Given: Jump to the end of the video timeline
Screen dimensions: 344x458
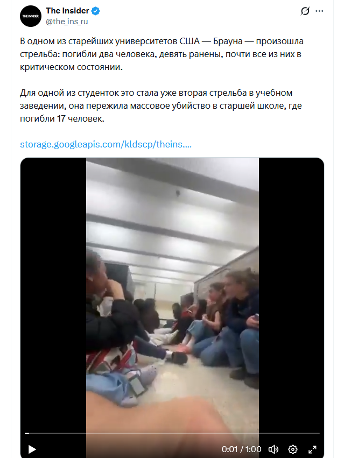Looking at the screenshot, I should [319, 433].
